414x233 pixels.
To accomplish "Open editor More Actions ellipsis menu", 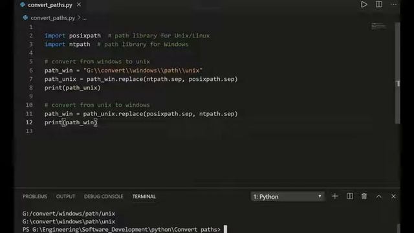I will (394, 5).
